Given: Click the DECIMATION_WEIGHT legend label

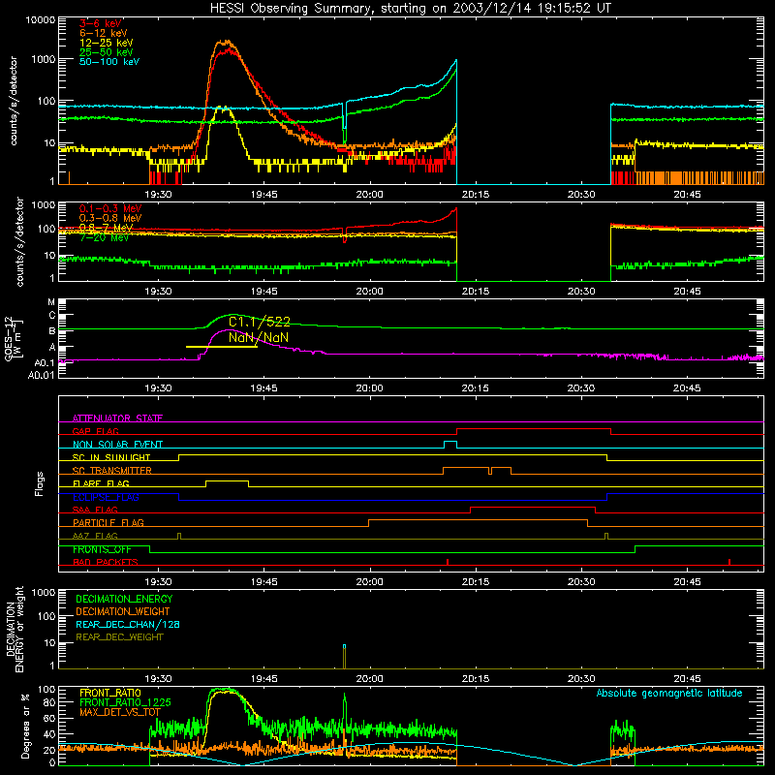Looking at the screenshot, I should [x=123, y=612].
